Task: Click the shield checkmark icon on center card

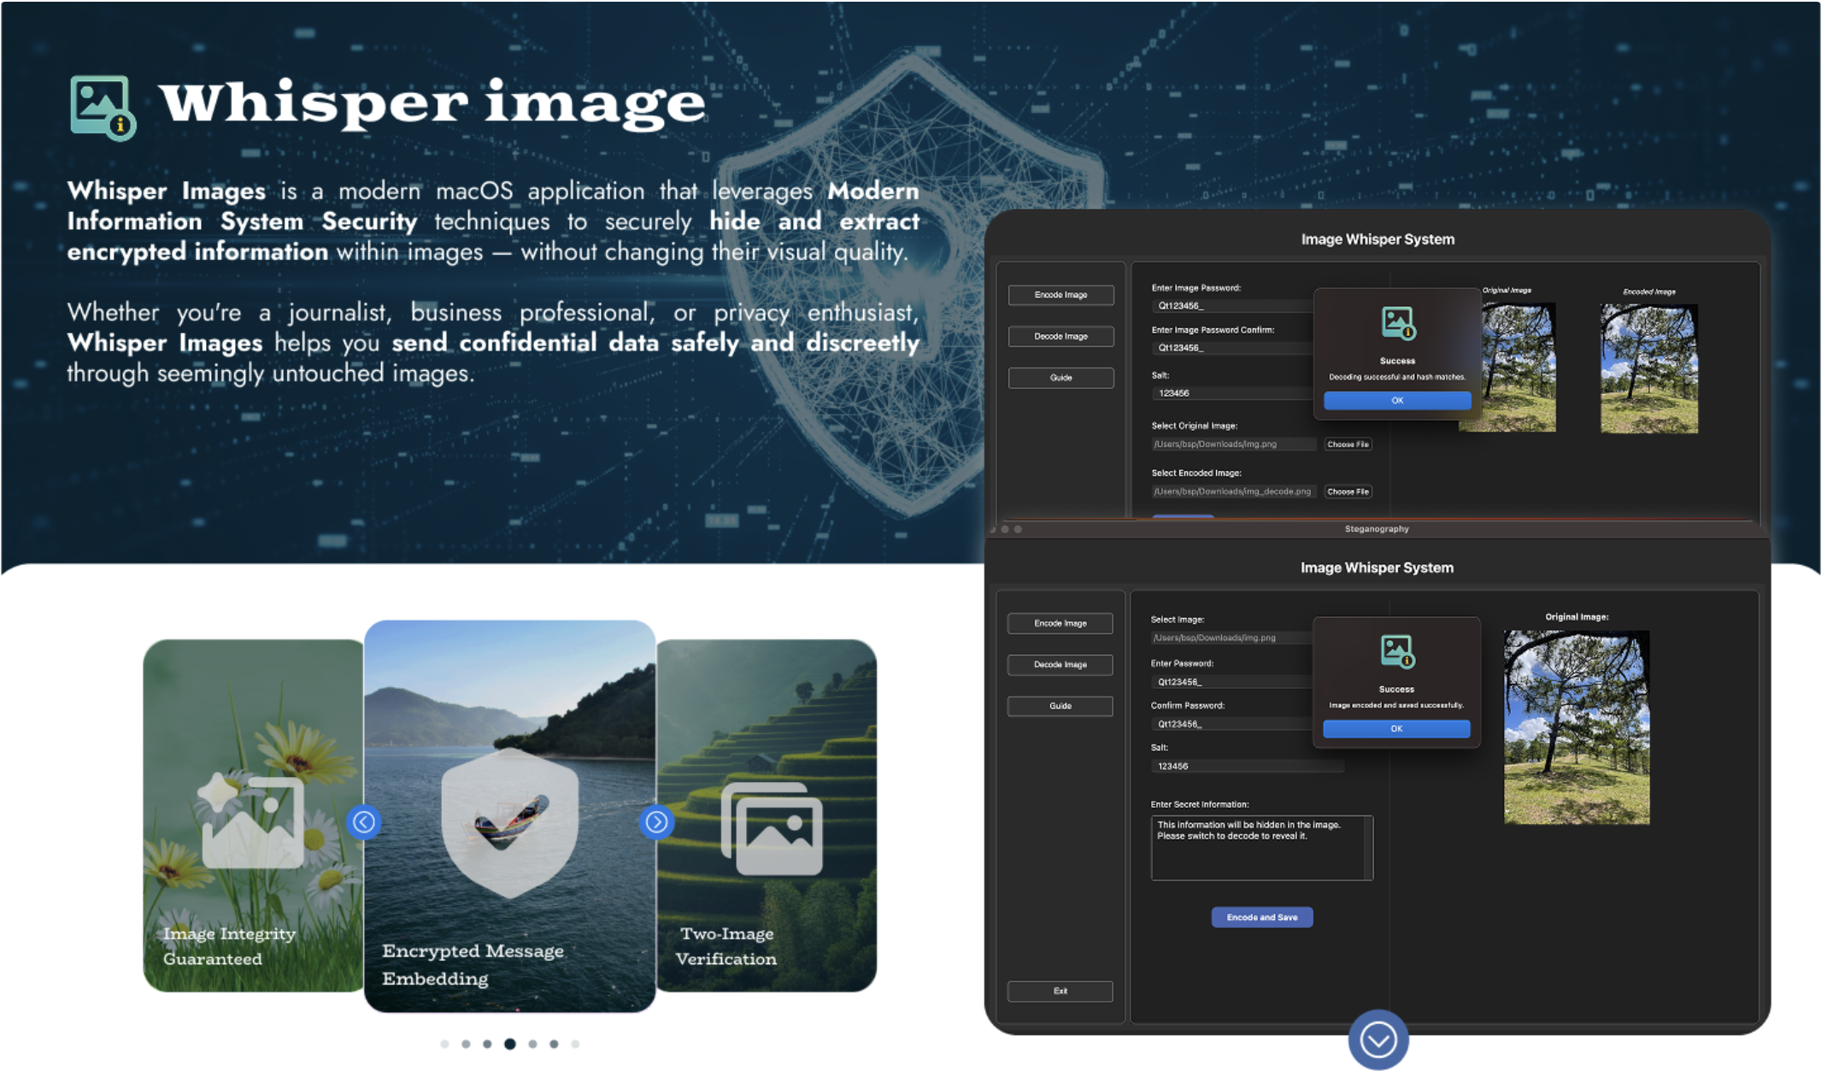Action: [x=510, y=822]
